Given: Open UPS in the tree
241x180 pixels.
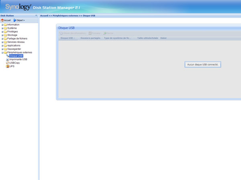Looking at the screenshot, I should pyautogui.click(x=12, y=66).
